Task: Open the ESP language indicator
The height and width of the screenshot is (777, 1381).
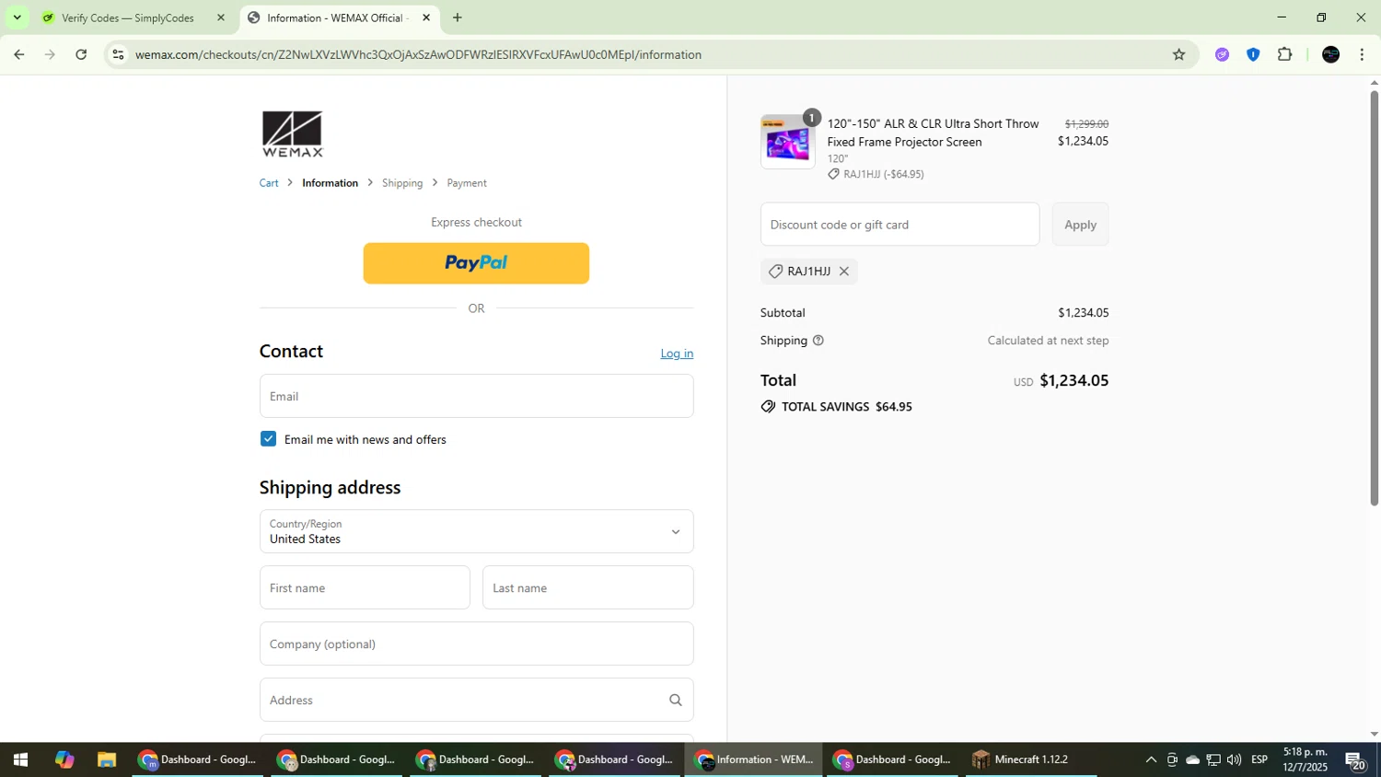Action: 1259,760
